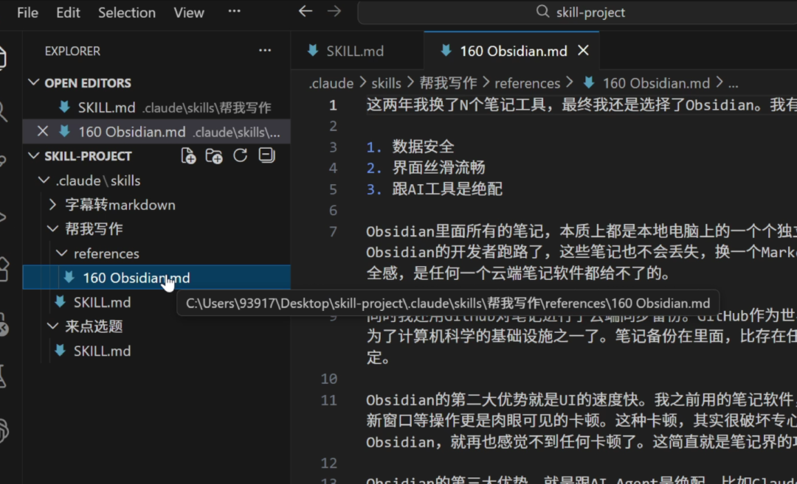This screenshot has width=797, height=484.
Task: Click the text 跟AI工具是绝配 on line 5
Action: click(x=447, y=189)
